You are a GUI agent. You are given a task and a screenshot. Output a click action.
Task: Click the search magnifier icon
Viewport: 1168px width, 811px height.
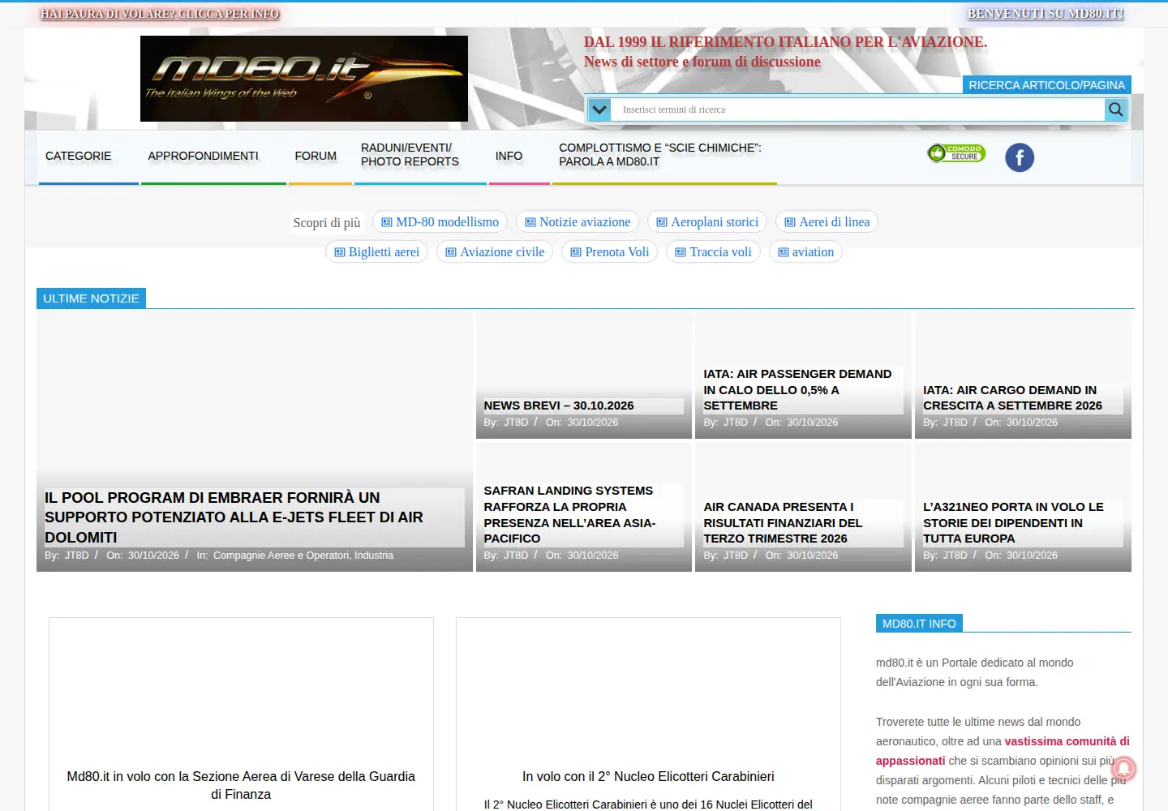point(1116,109)
